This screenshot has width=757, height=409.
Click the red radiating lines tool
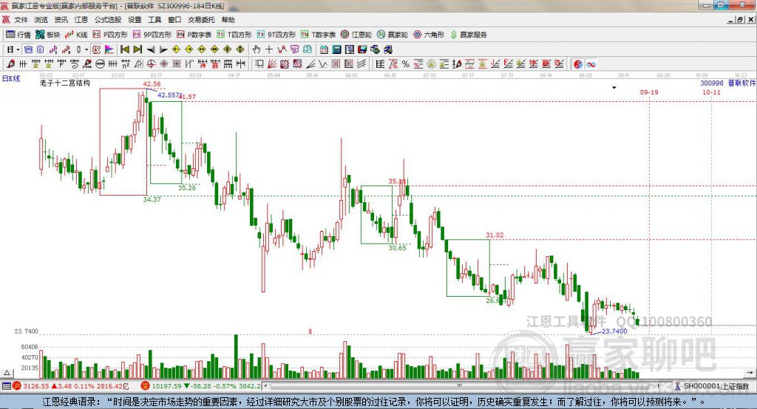pyautogui.click(x=272, y=63)
